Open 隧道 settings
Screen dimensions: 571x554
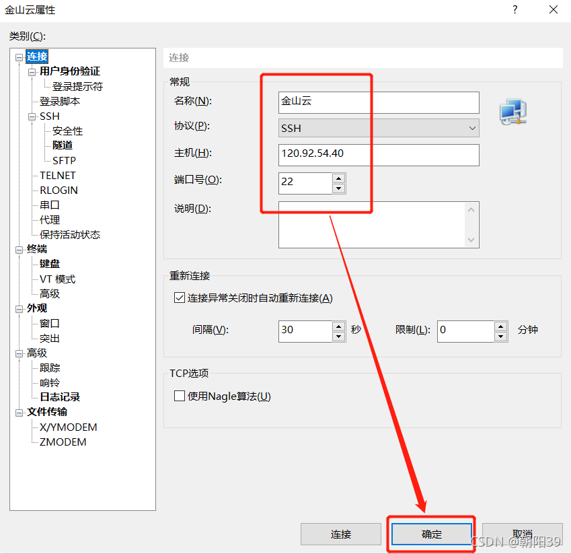(63, 145)
